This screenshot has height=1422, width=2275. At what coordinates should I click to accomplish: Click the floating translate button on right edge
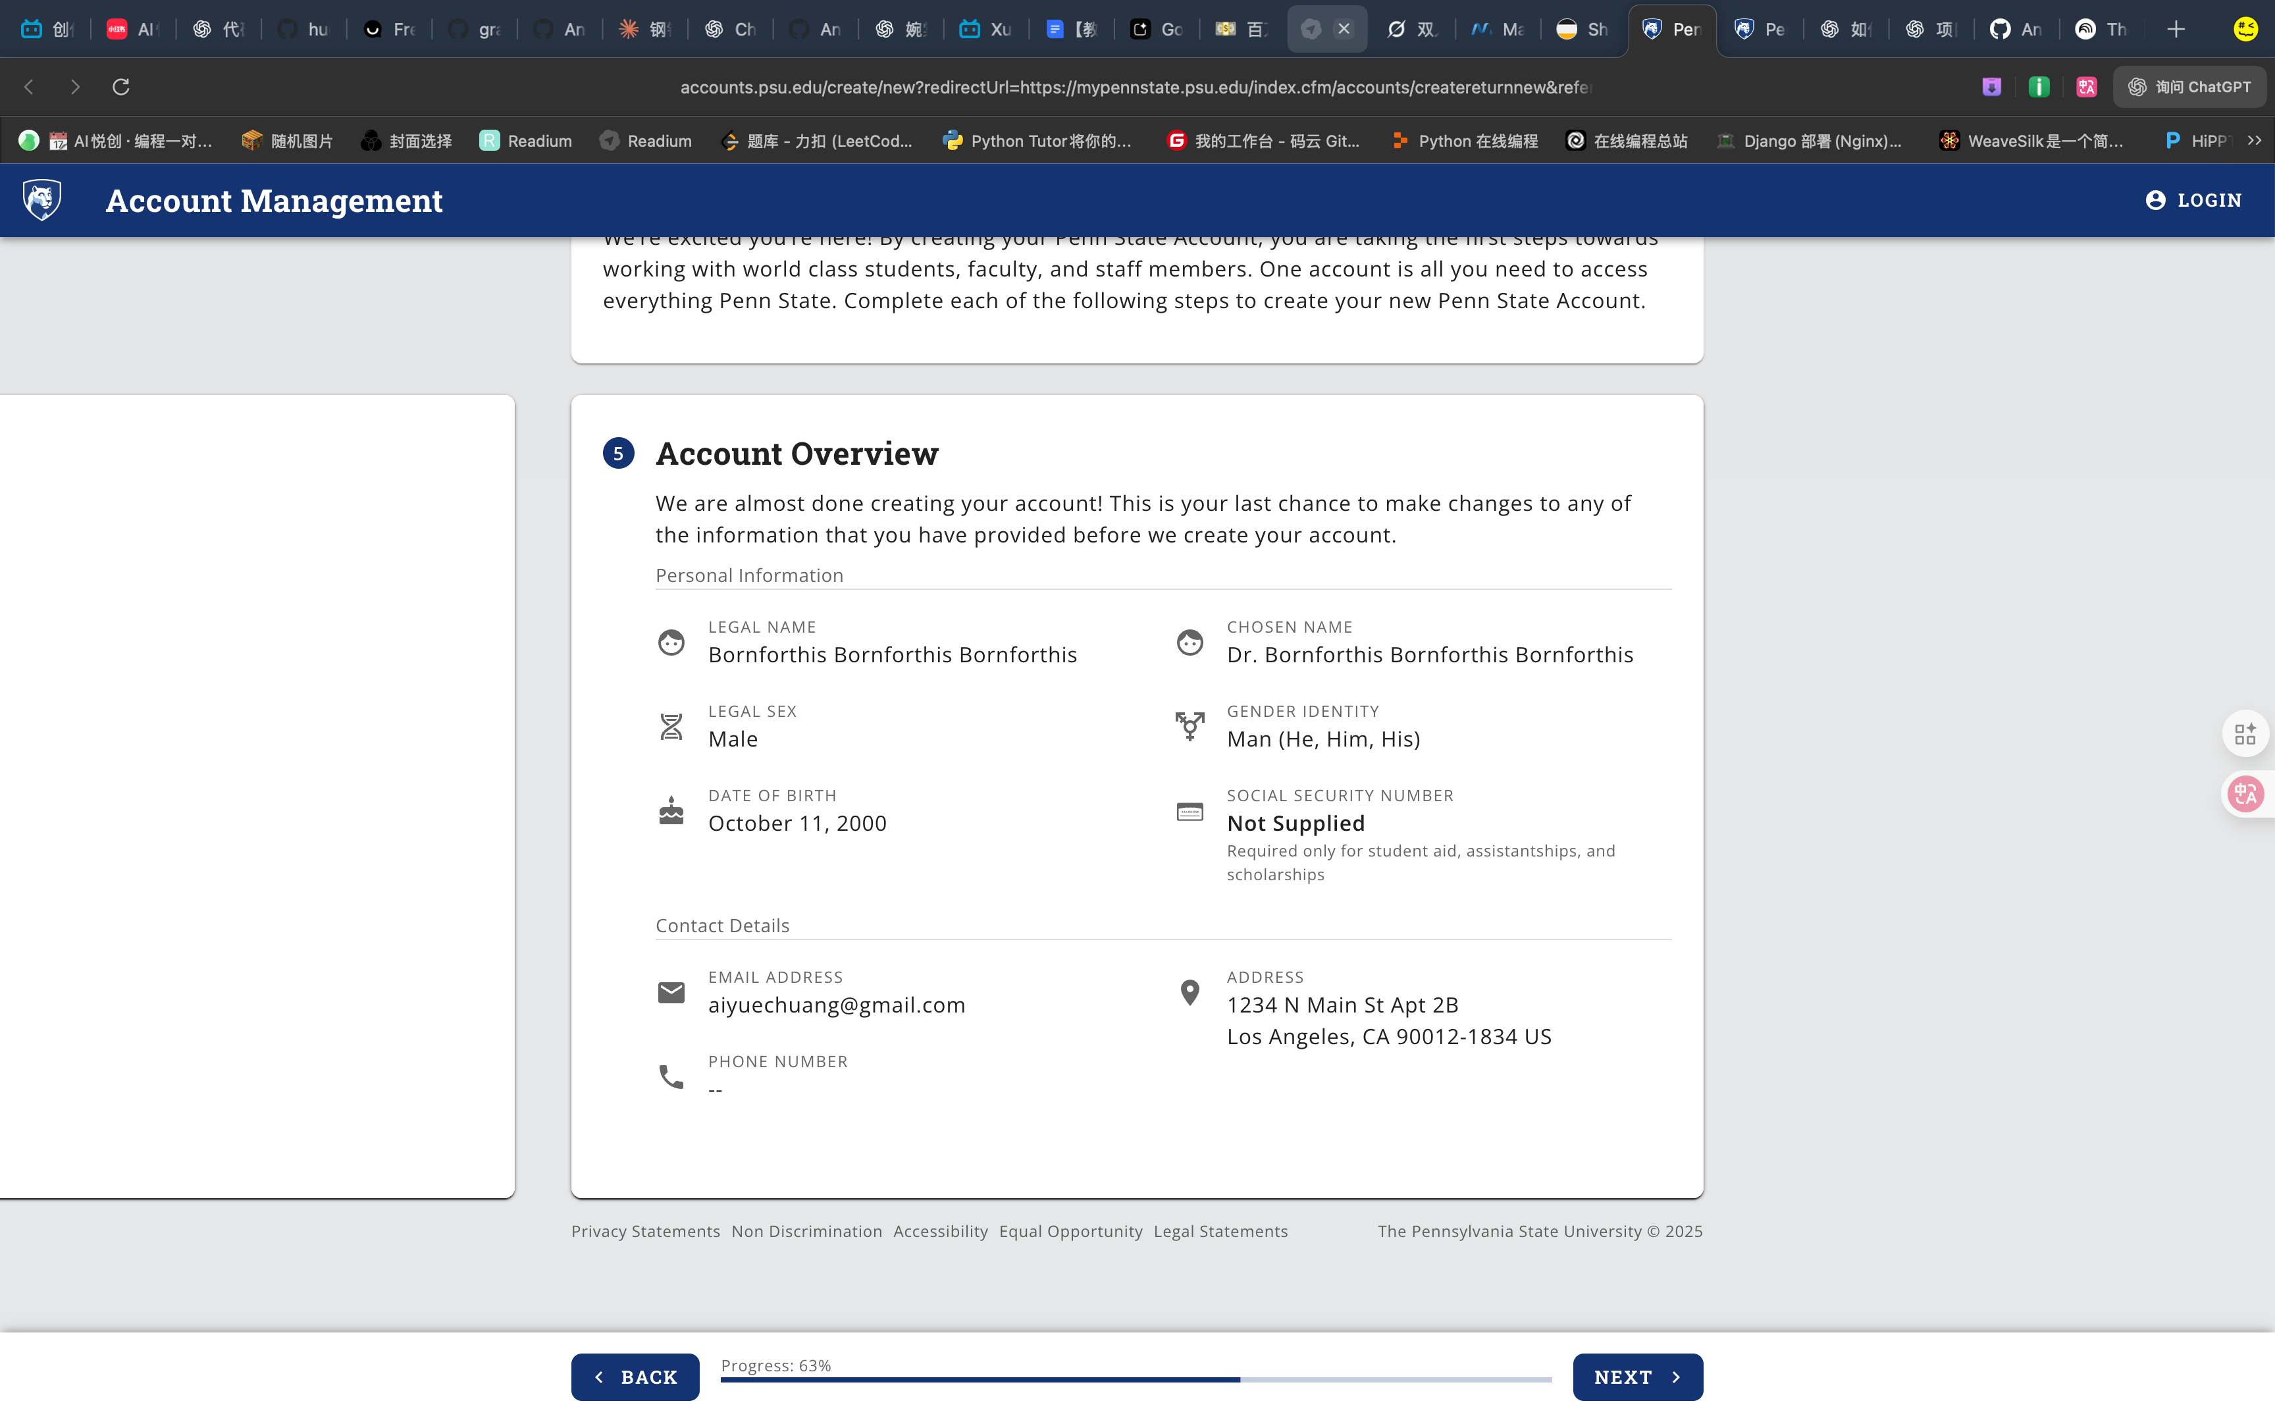pos(2246,794)
